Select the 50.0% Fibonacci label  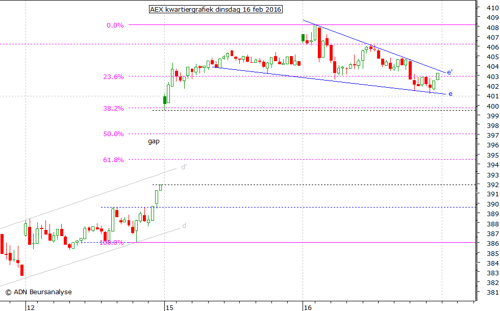(113, 134)
